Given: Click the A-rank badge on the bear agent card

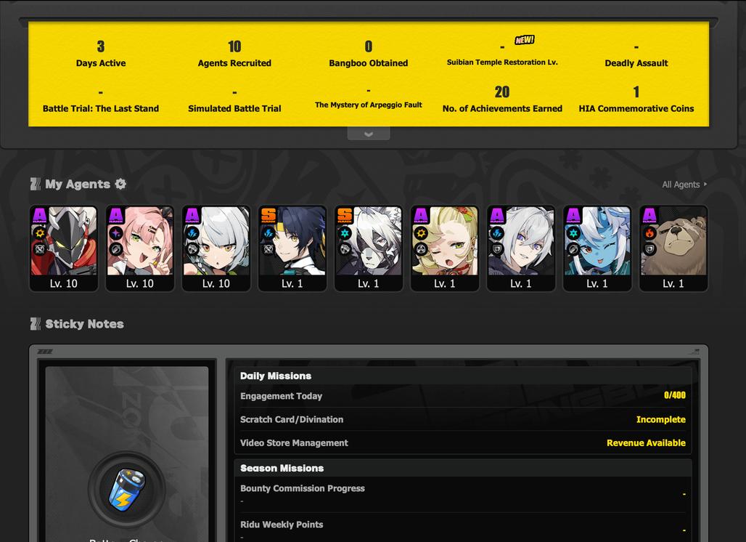Looking at the screenshot, I should 649,216.
